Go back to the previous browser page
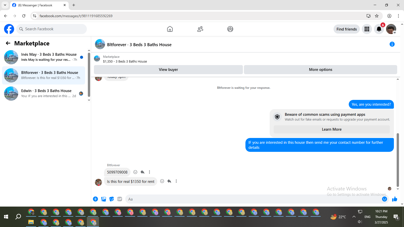Screen dimensions: 404x227 click(x=6, y=16)
